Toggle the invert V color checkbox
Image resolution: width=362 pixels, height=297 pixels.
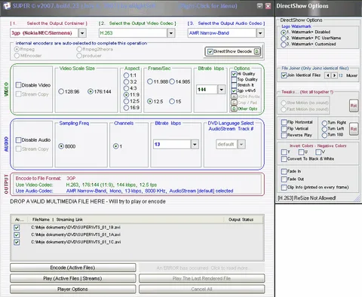(x=318, y=152)
